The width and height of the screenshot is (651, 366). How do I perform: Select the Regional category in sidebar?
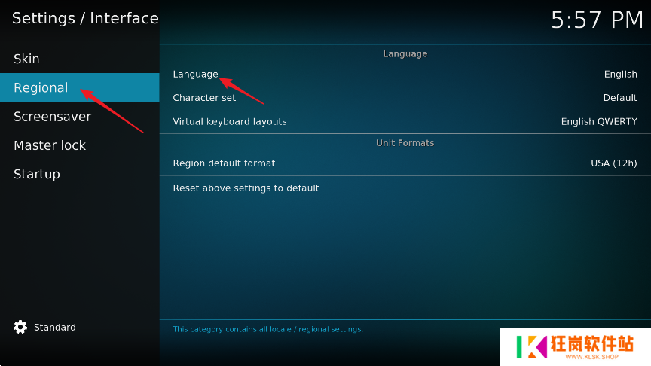coord(41,88)
